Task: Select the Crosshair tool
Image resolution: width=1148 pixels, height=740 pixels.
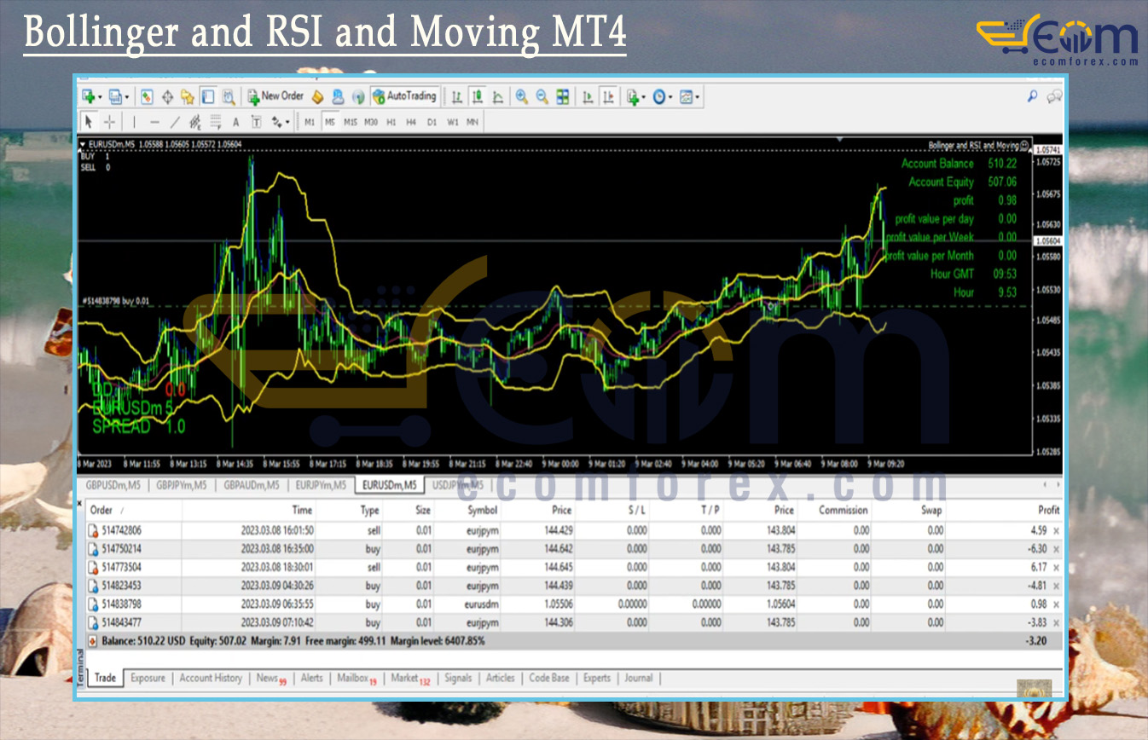Action: coord(110,122)
